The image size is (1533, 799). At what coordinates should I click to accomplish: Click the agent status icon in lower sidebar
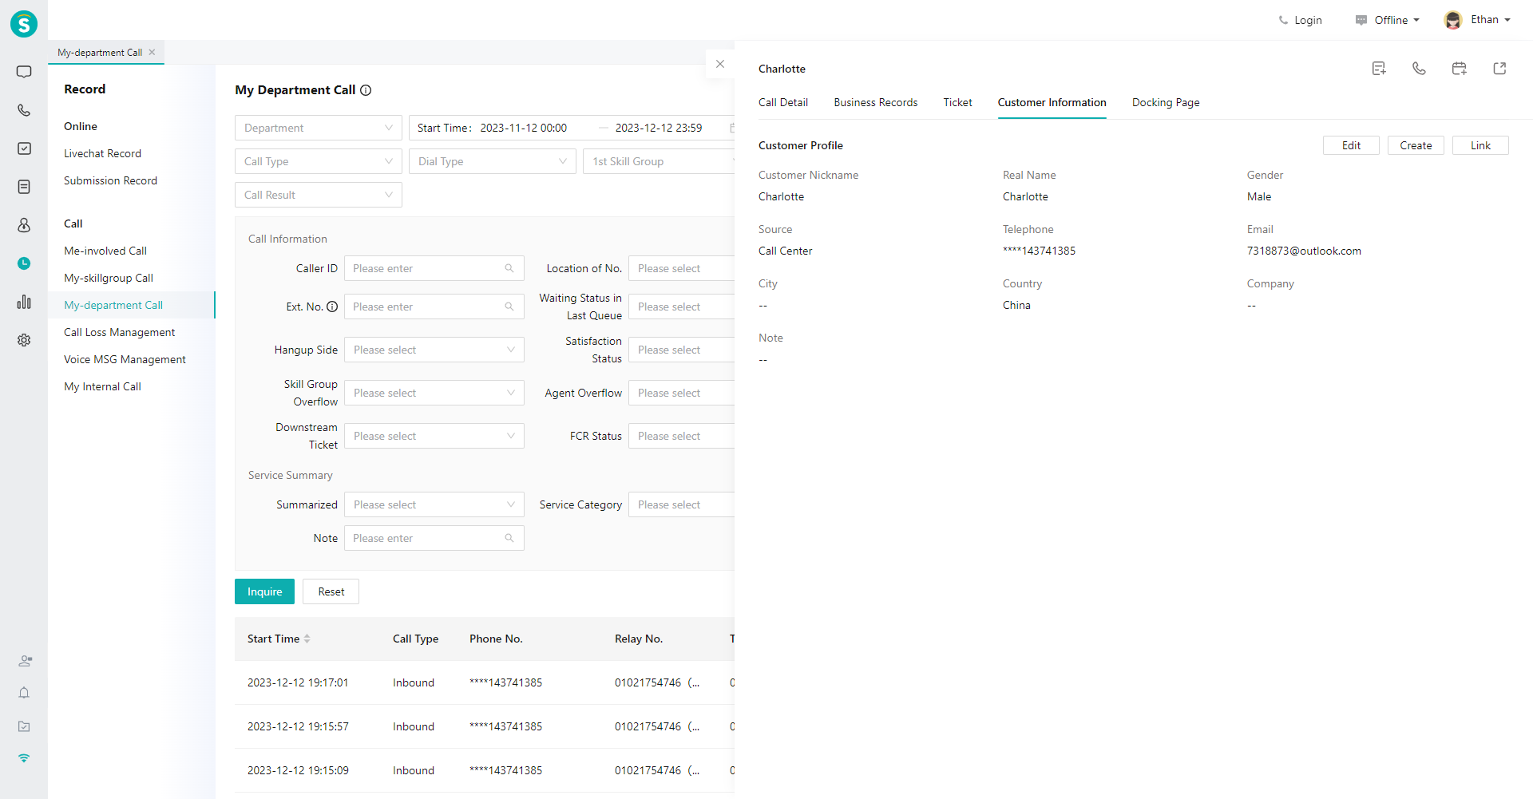25,661
